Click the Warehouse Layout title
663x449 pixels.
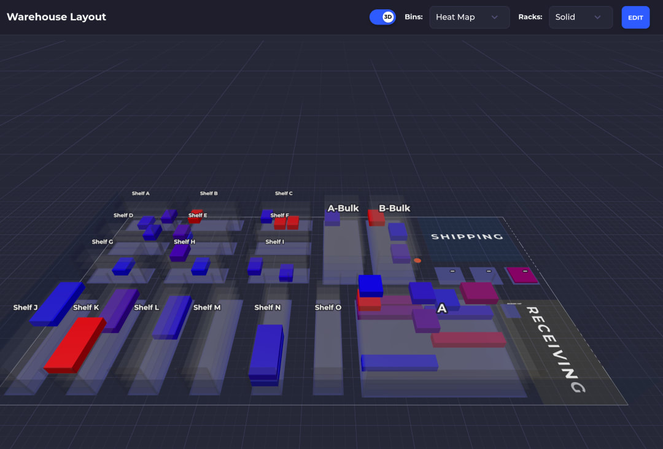[56, 17]
